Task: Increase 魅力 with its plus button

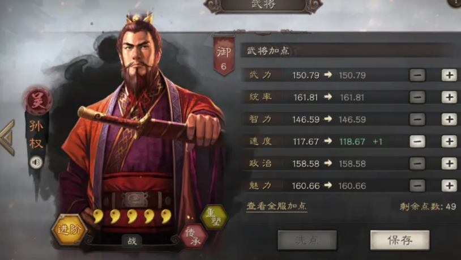Action: [x=449, y=186]
